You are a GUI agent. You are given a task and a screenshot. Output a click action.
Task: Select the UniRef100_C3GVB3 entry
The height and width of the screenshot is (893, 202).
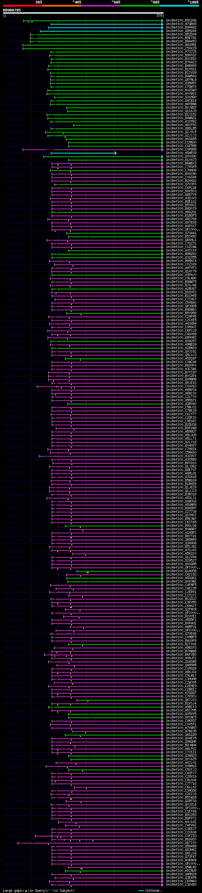click(181, 885)
